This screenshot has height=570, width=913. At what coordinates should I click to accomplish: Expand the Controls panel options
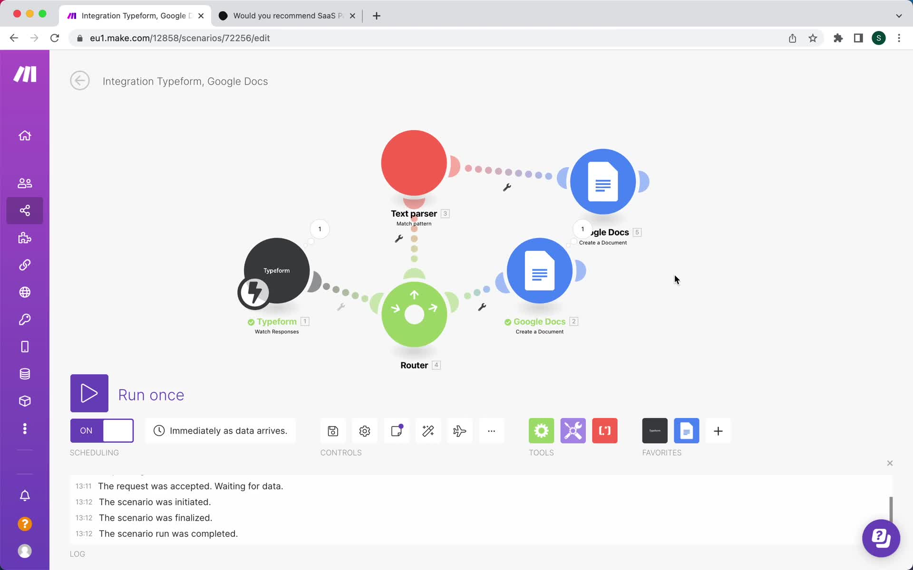click(x=491, y=431)
